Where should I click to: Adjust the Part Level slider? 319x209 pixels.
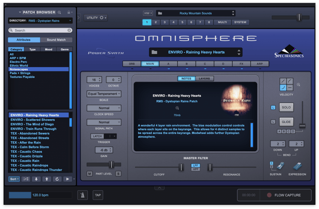click(x=111, y=164)
